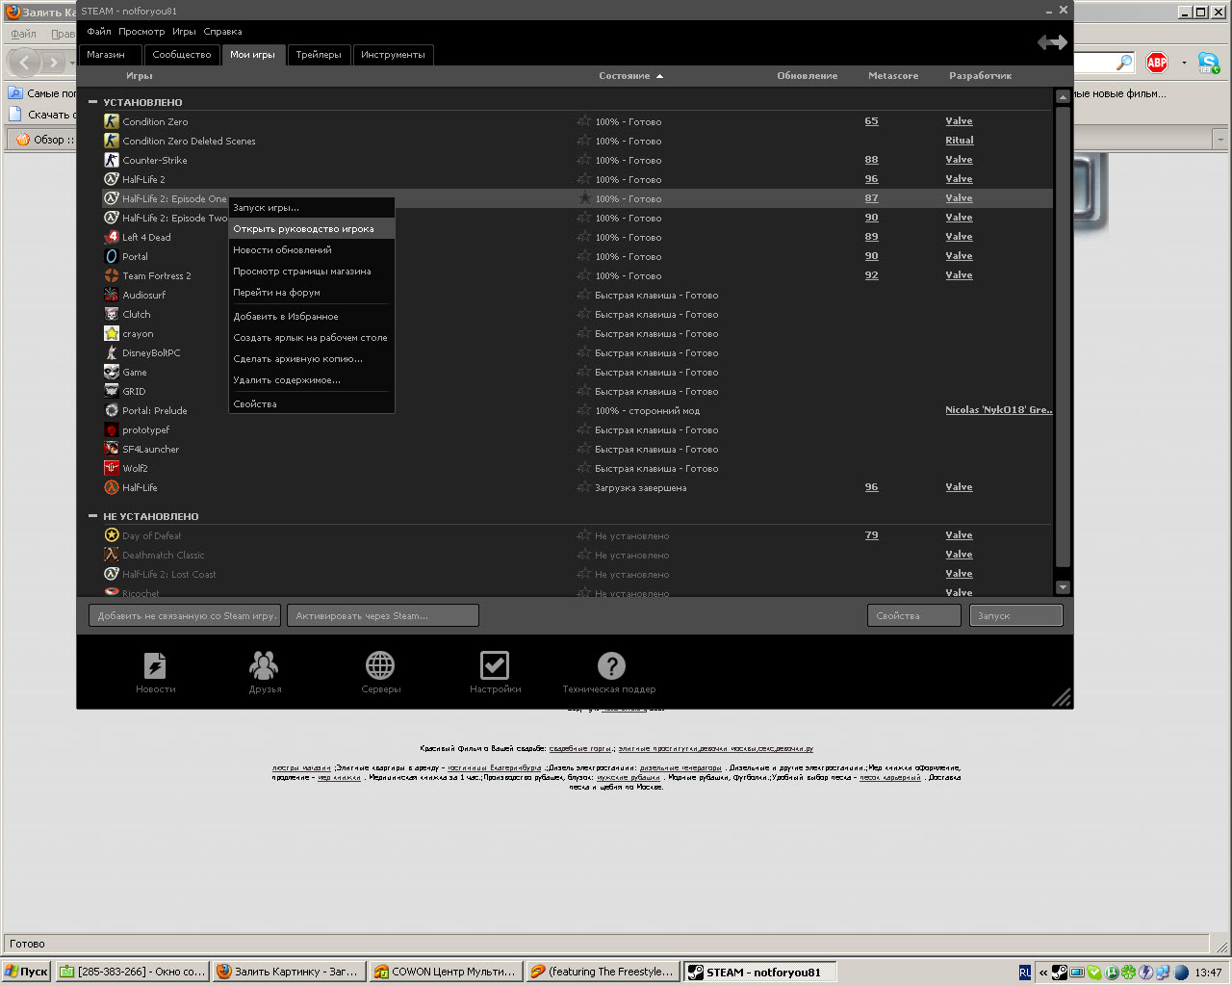Toggle favorite star for Audiosurf
The height and width of the screenshot is (986, 1232).
[584, 295]
